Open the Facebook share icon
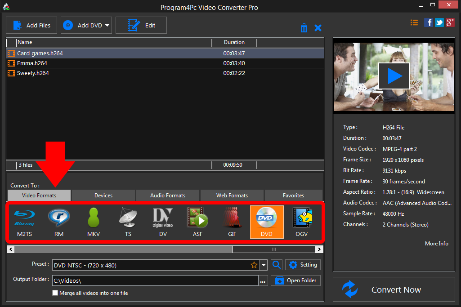Screen dimensions: 461x307 [x=429, y=22]
